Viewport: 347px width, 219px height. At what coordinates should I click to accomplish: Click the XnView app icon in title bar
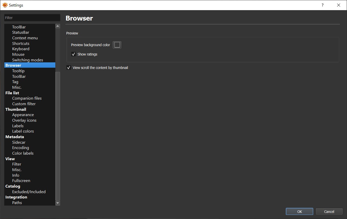[5, 5]
